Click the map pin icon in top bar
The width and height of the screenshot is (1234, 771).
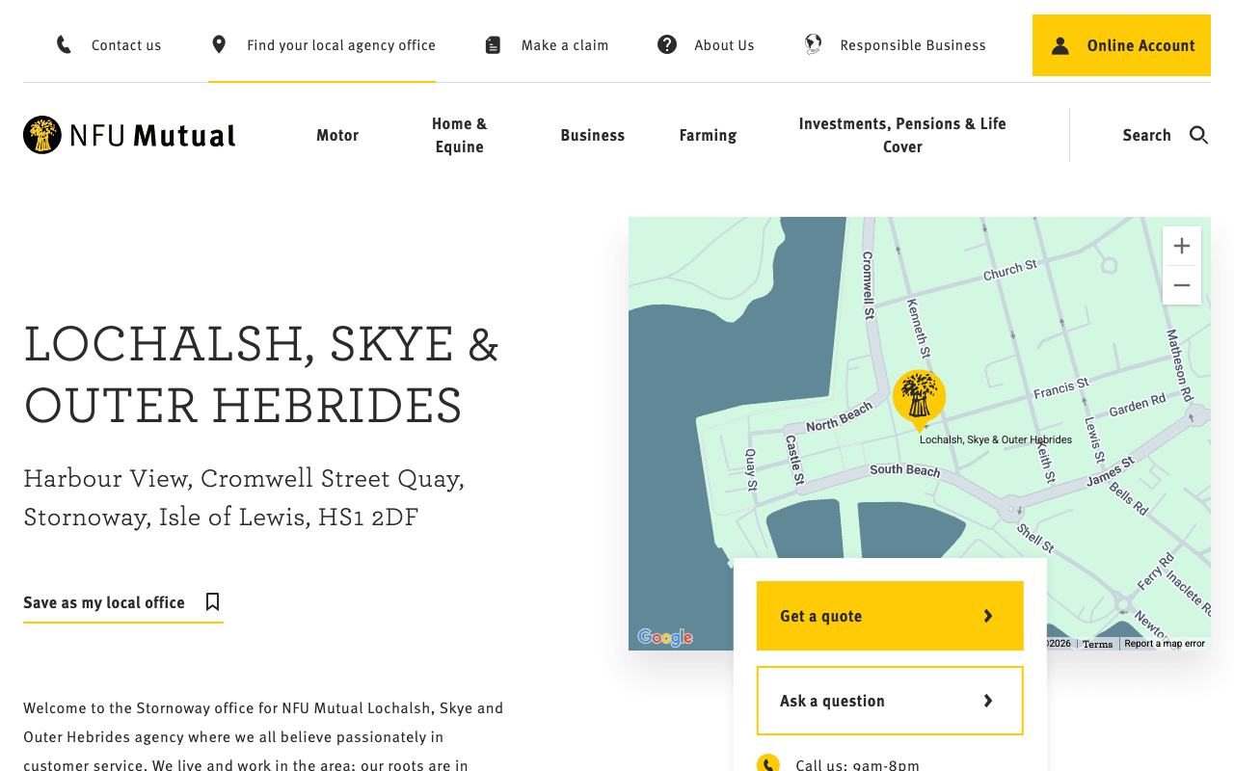219,45
